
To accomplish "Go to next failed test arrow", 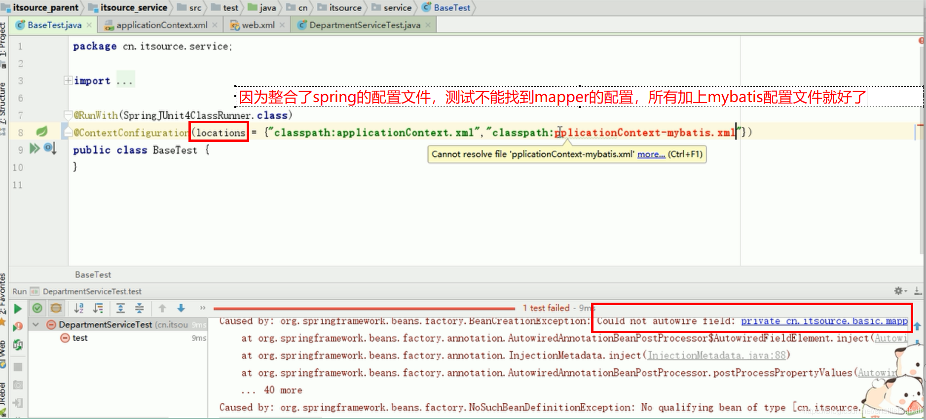I will pos(181,309).
